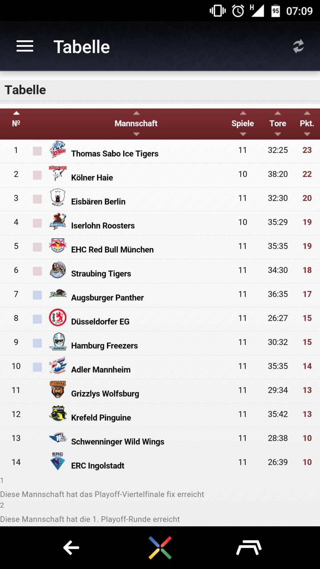Tap the EHC Red Bull München logo
Viewport: 320px width, 569px height.
[58, 246]
